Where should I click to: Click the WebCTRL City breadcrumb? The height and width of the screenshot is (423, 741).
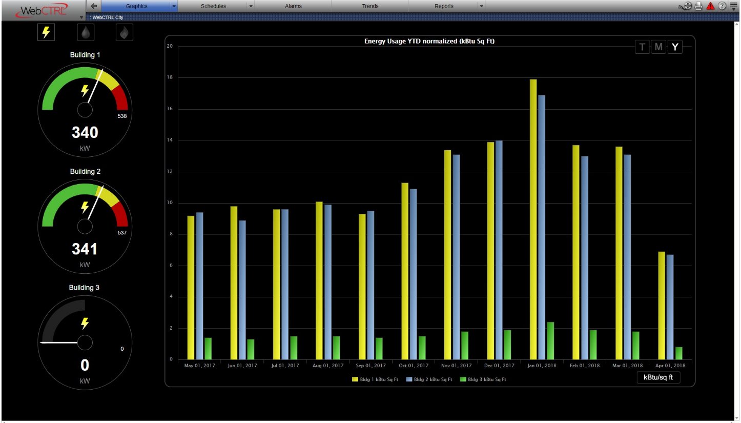click(x=109, y=16)
